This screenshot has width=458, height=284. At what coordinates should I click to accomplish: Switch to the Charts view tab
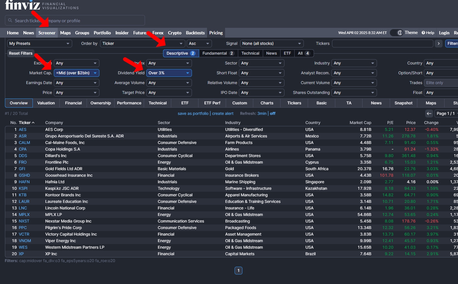click(x=267, y=103)
